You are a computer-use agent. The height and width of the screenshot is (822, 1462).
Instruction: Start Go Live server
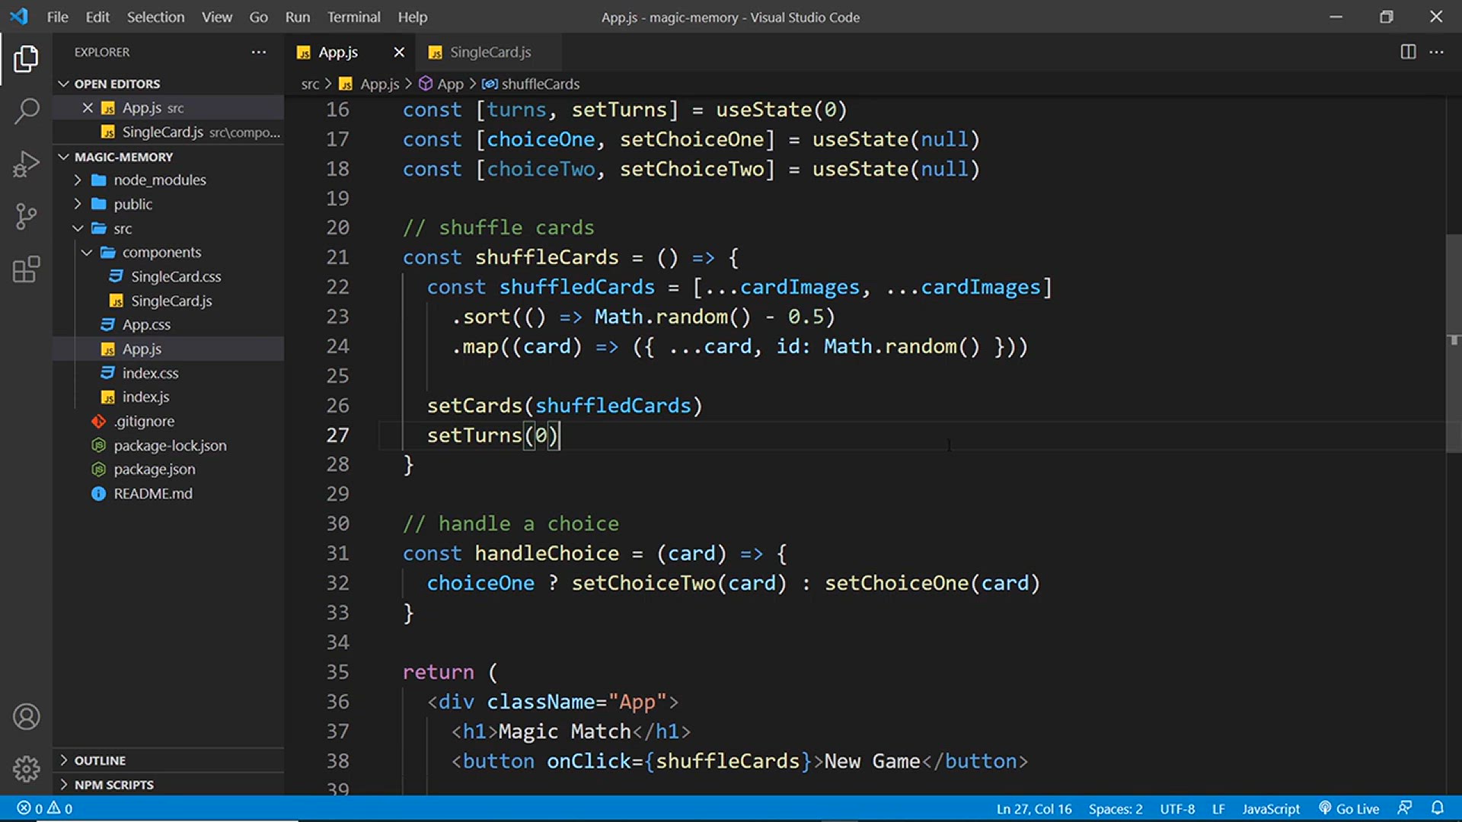coord(1349,808)
